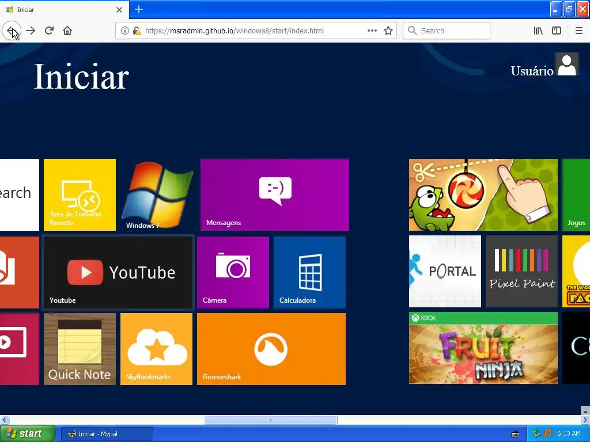Go back with the browser back arrow
This screenshot has height=442, width=590.
(x=12, y=31)
